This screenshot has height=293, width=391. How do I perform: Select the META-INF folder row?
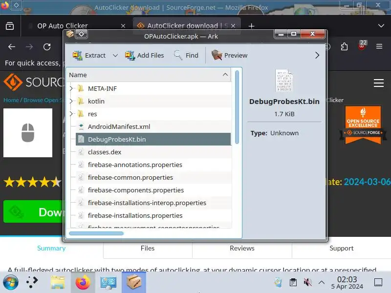point(153,88)
